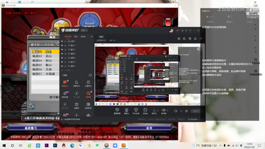Screen dimensions: 265x149
Task: Hide the 窗口 4 source
Action: pyautogui.click(x=62, y=45)
